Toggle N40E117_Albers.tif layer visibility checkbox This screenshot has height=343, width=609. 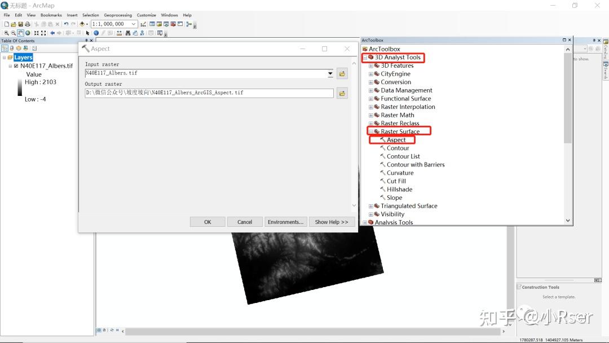click(16, 66)
